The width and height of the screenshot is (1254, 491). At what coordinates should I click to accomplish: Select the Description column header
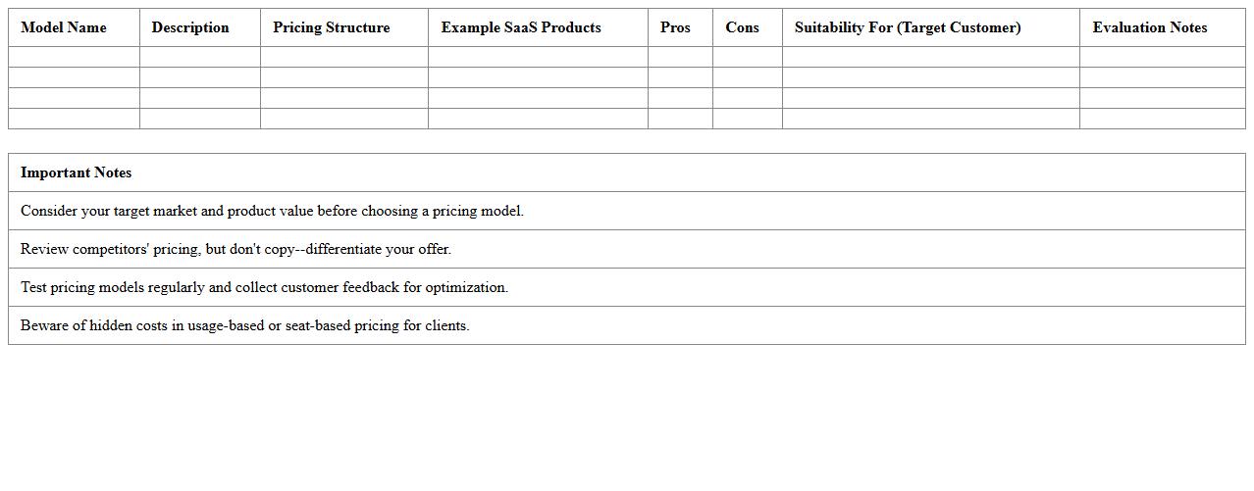pyautogui.click(x=190, y=27)
